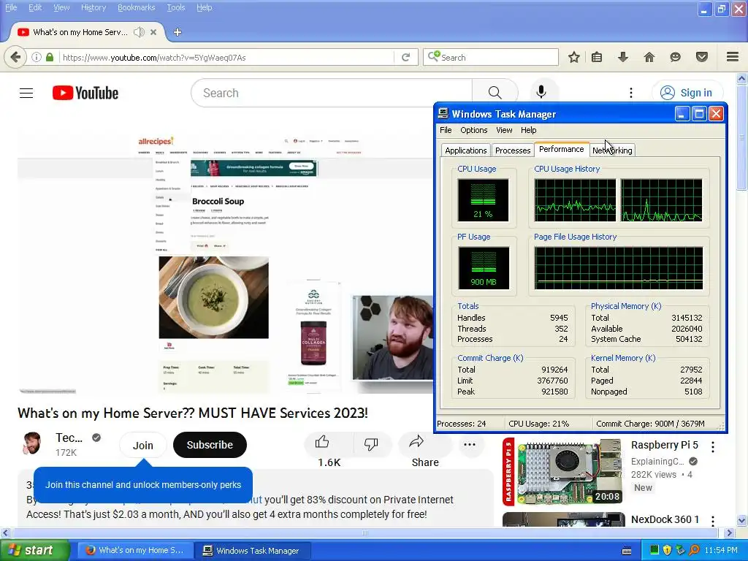Open YouTube settings three-dot menu
The height and width of the screenshot is (561, 748).
tap(630, 93)
